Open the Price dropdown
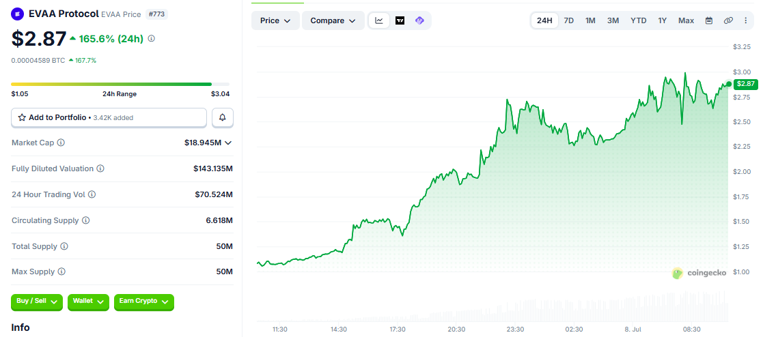 (x=275, y=20)
